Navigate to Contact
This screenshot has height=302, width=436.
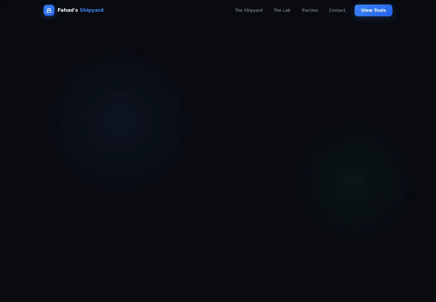[337, 10]
